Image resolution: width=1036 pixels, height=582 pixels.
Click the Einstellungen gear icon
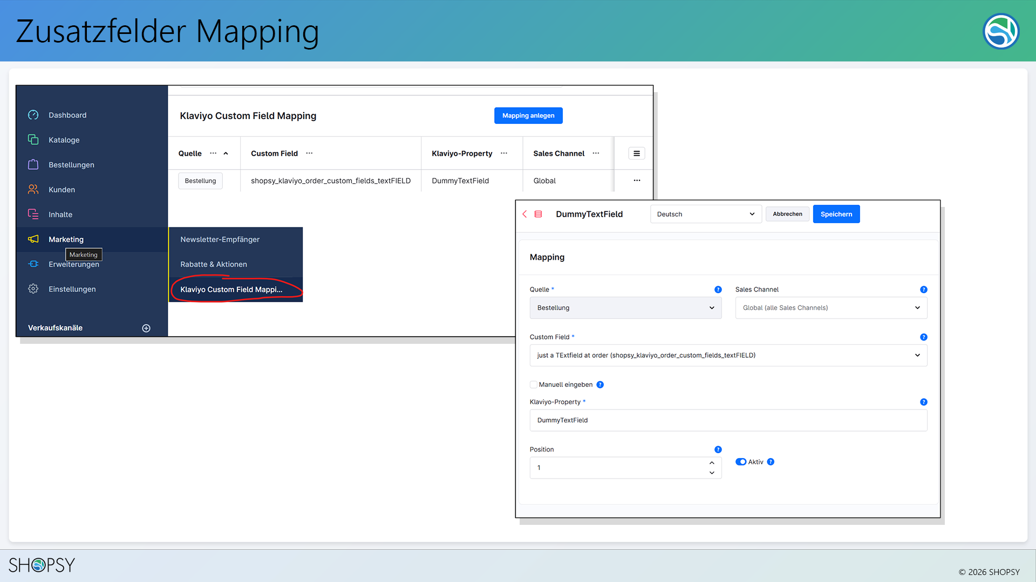[33, 289]
